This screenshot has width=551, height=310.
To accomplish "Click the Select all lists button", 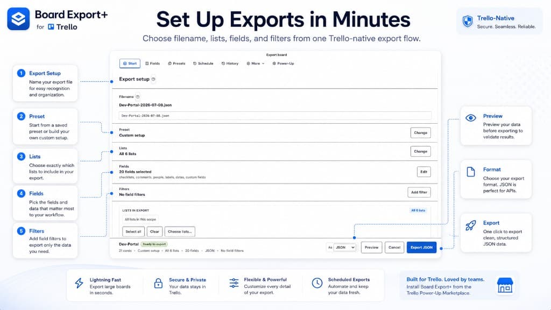I will 133,231.
